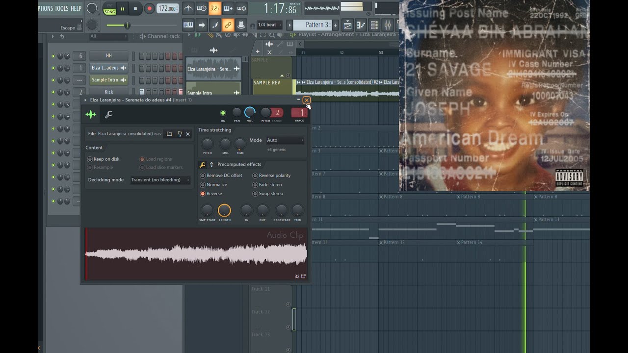Click the tempo 172.000 field
The height and width of the screenshot is (353, 628).
tap(167, 9)
